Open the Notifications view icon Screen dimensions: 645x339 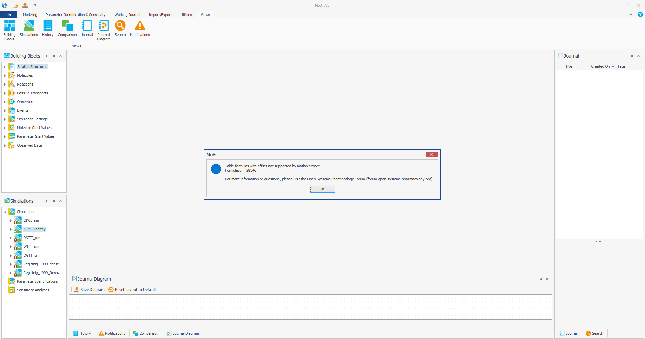click(140, 29)
